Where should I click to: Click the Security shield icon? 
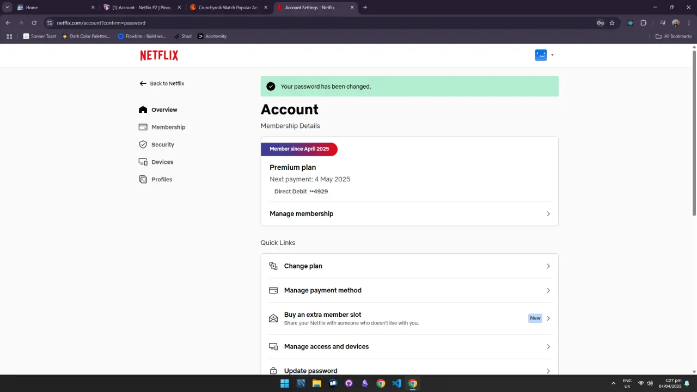[x=143, y=144]
